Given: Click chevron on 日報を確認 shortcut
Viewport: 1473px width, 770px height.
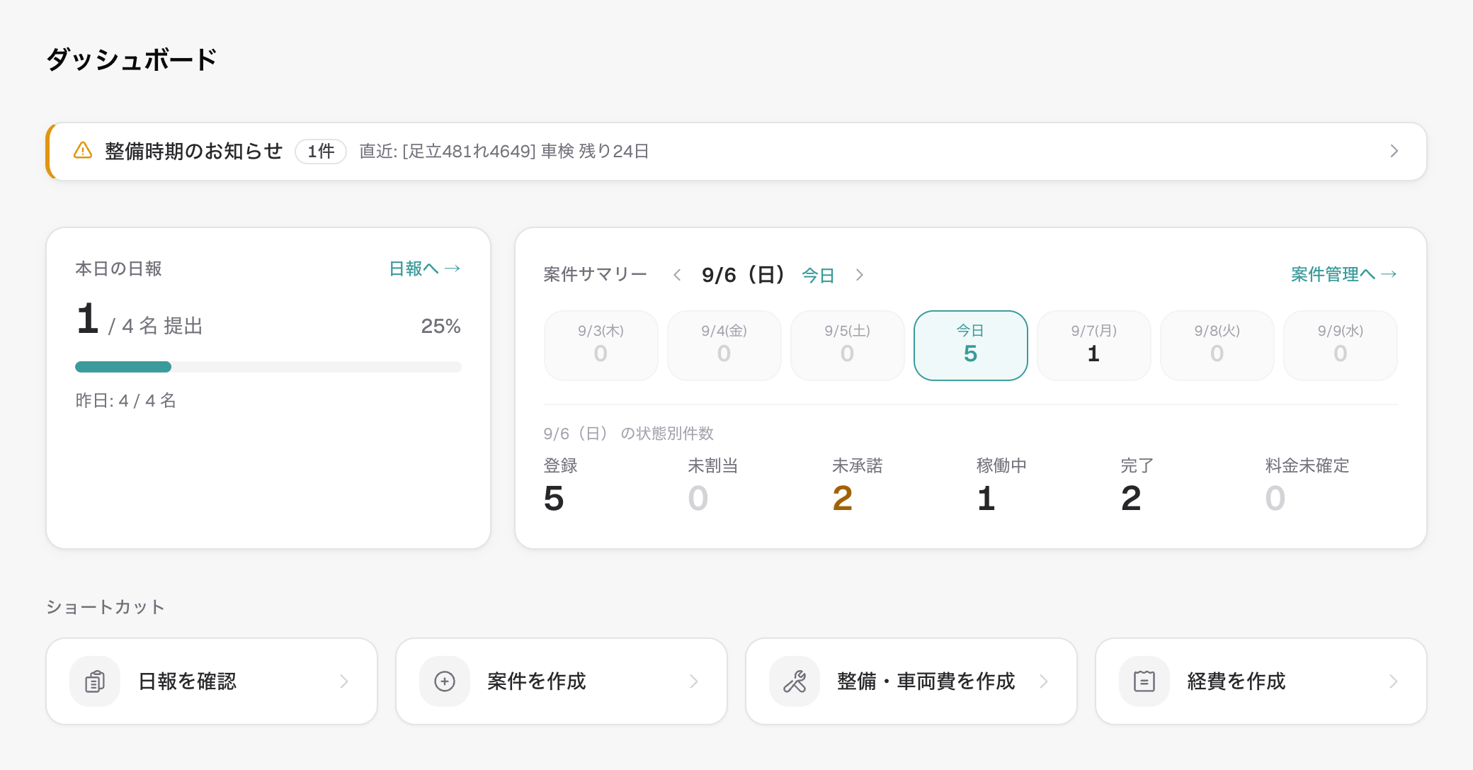Looking at the screenshot, I should 344,681.
